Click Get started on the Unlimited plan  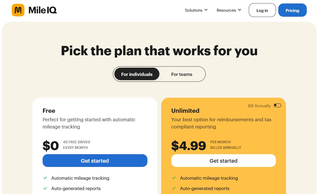click(223, 161)
